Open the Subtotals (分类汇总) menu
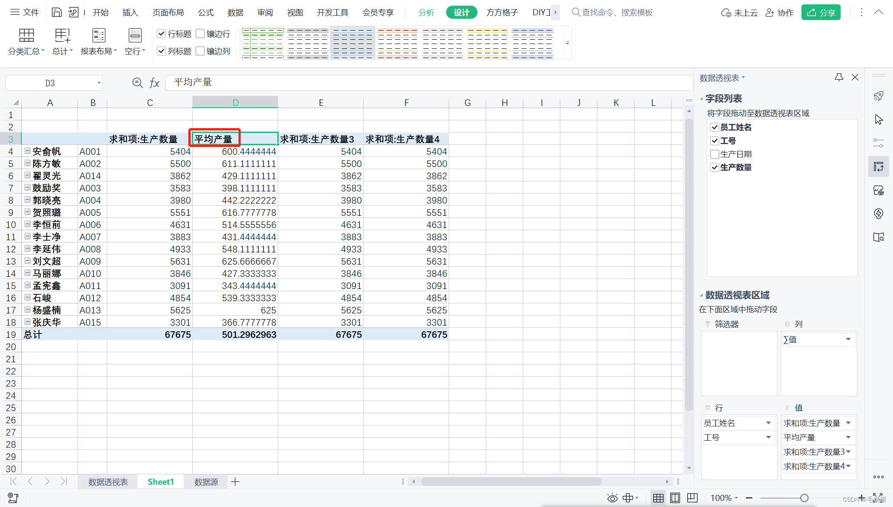The image size is (893, 507). [26, 42]
